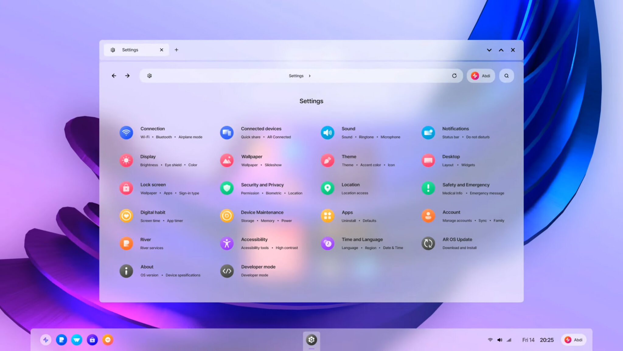Open Security and Privacy shield icon
The image size is (623, 351).
(x=227, y=188)
